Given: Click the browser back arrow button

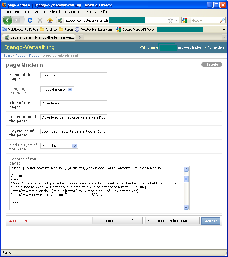Looking at the screenshot, I should point(8,20).
